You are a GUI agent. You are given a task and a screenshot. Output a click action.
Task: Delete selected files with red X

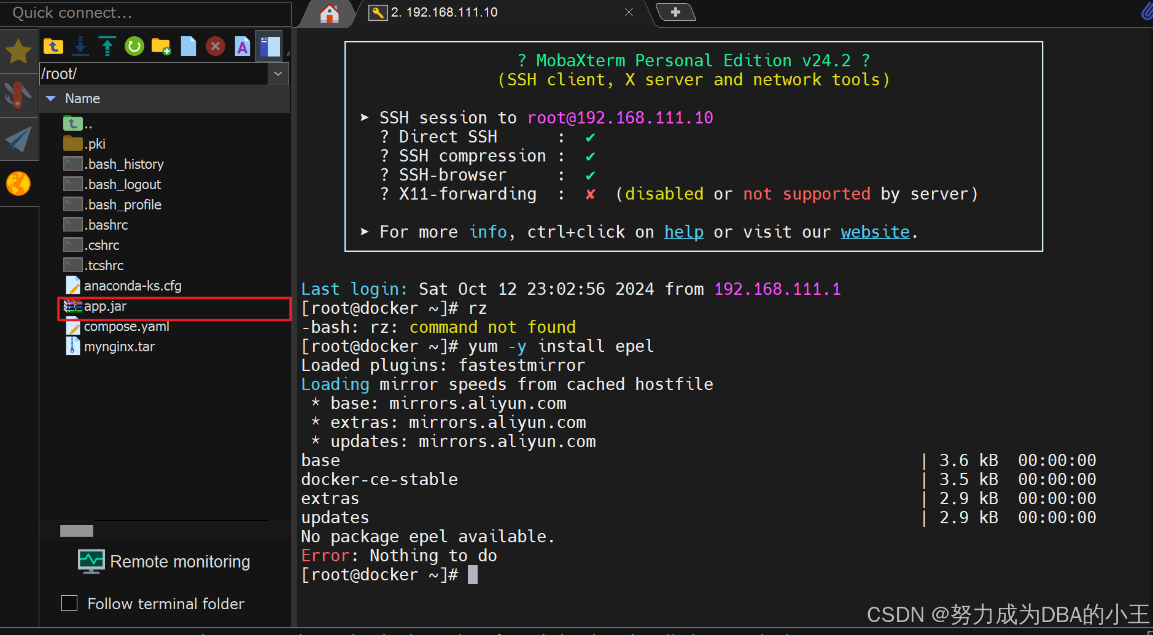tap(215, 46)
